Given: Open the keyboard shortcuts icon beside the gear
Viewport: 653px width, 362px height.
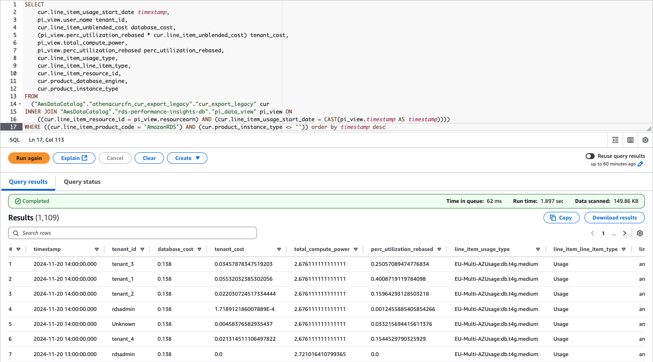Looking at the screenshot, I should tap(631, 140).
